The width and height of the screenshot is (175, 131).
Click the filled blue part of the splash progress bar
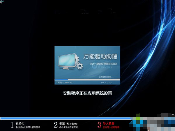(x=61, y=80)
